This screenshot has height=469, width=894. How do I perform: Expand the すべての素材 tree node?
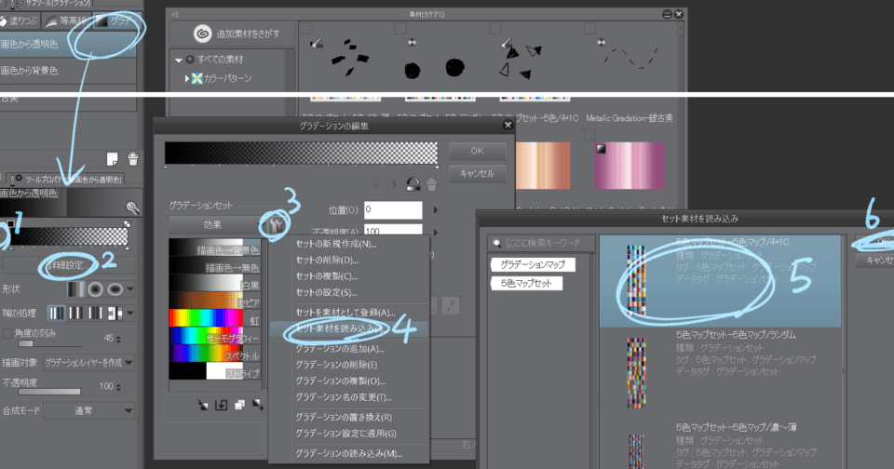tap(179, 60)
